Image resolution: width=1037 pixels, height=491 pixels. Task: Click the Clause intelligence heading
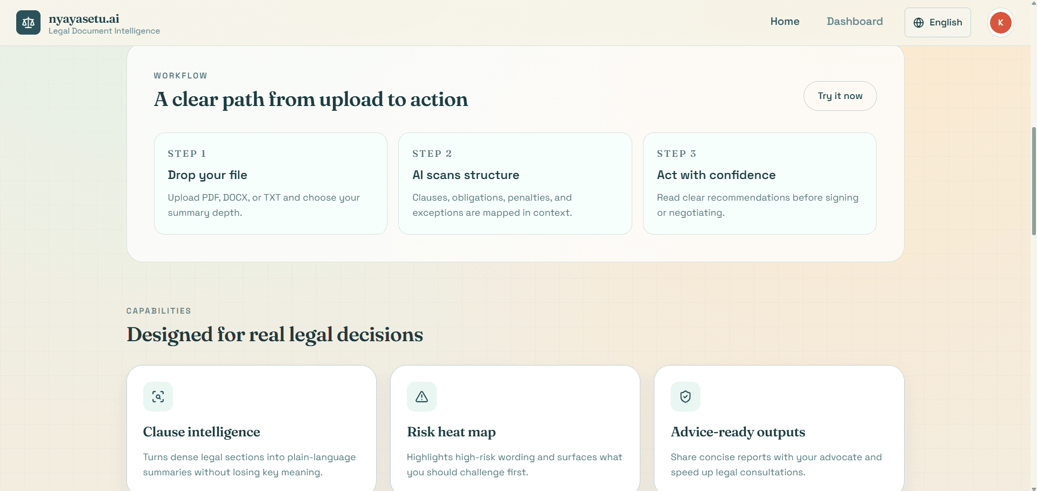202,432
